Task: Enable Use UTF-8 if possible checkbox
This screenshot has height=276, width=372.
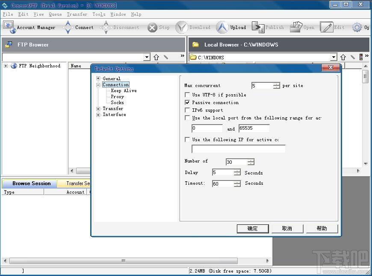Action: pos(187,95)
